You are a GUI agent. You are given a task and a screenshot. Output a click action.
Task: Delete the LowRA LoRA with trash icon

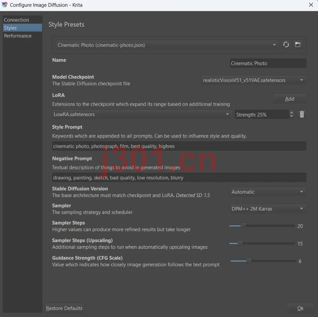coord(302,115)
